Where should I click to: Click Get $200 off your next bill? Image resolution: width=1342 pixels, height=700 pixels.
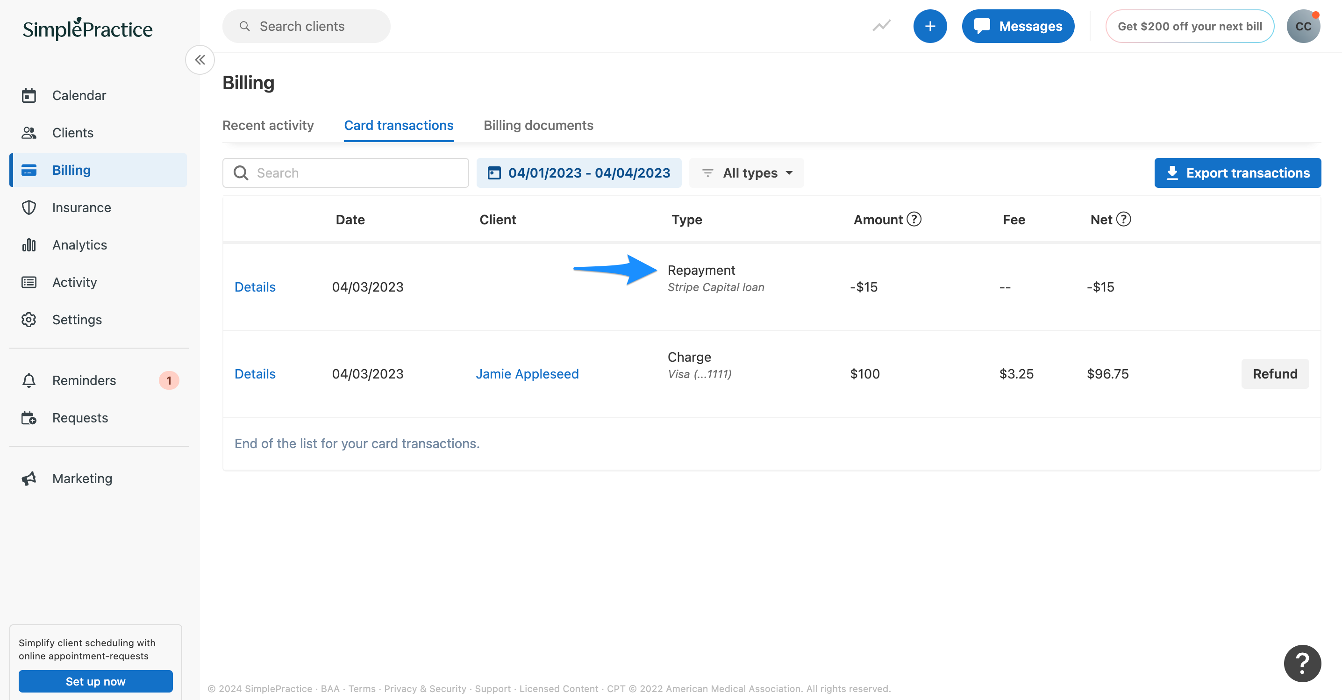pos(1189,26)
